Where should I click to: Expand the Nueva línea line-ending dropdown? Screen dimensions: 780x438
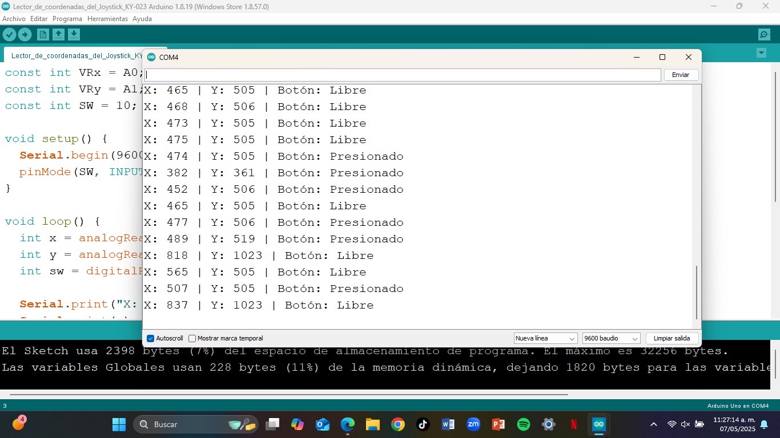[545, 338]
